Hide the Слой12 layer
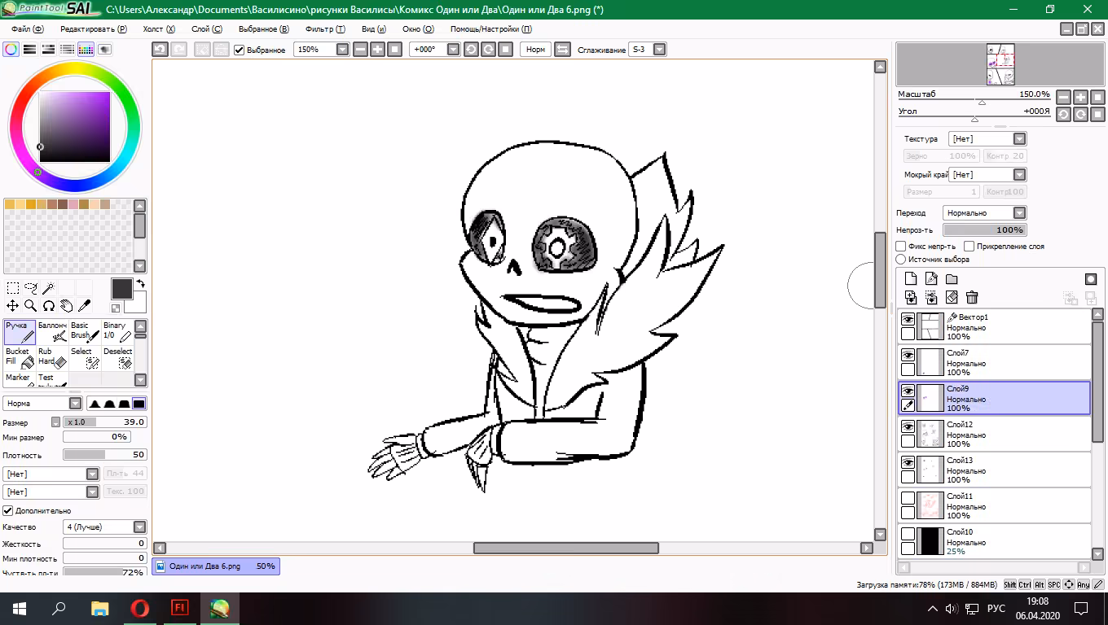Viewport: 1108px width, 625px height. click(908, 427)
